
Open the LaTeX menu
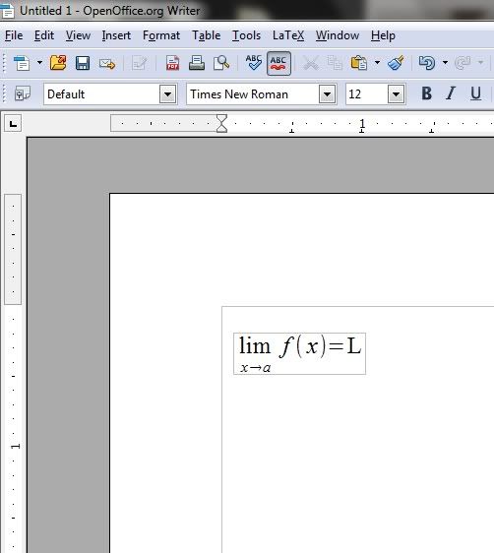pos(288,35)
